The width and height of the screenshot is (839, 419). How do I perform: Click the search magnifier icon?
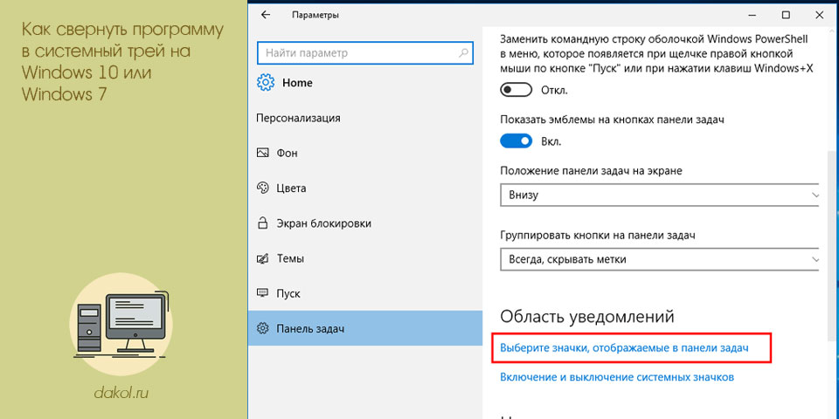[464, 53]
